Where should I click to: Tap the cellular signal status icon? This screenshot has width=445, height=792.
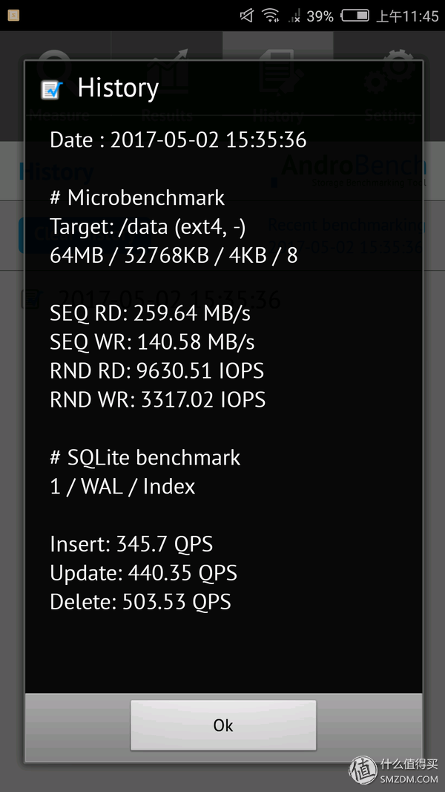point(295,16)
